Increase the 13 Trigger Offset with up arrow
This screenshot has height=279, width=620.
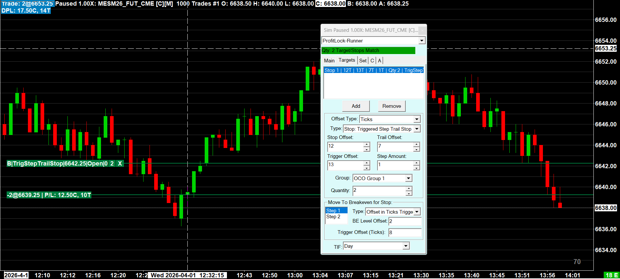[x=367, y=163]
